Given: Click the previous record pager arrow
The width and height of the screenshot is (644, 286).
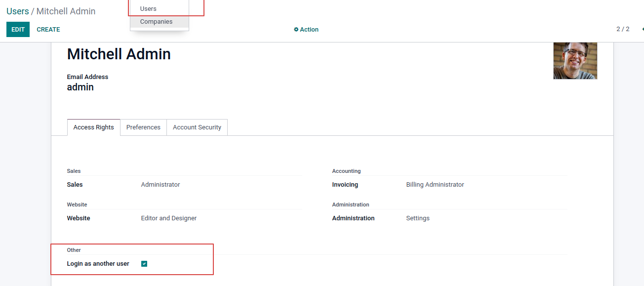Looking at the screenshot, I should tap(642, 29).
